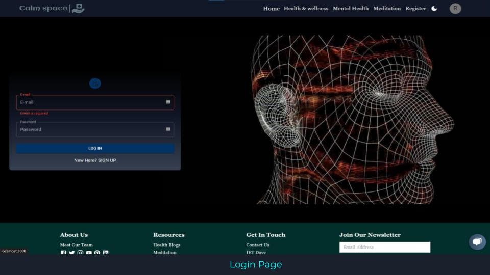Click newsletter Email Address field
Screen dimensions: 490x275
[x=385, y=247]
